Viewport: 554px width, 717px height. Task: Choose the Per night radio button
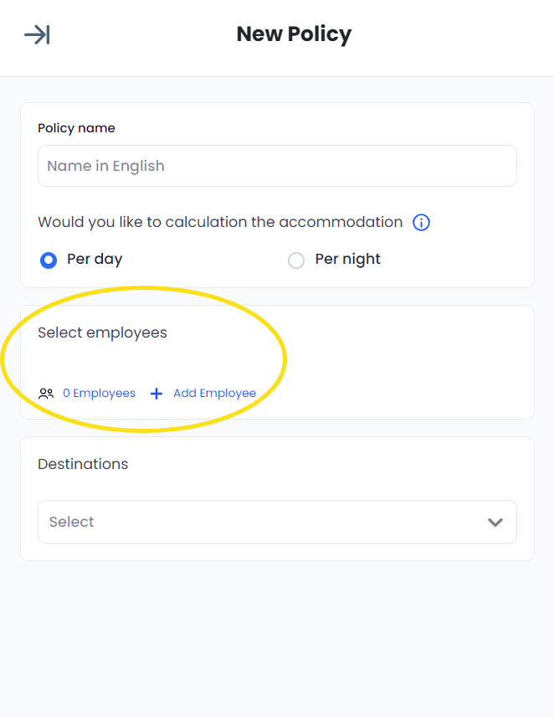(x=295, y=260)
